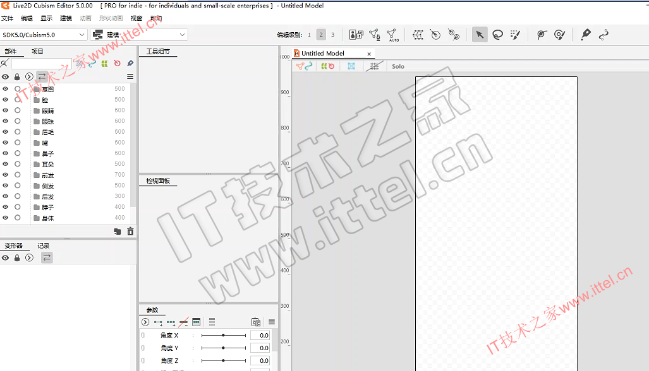Screen dimensions: 649x371
Task: Click the 角度 Y slider
Action: pos(224,348)
